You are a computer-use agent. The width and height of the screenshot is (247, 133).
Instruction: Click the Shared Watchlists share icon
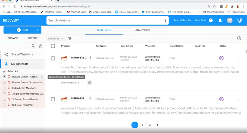click(x=6, y=54)
